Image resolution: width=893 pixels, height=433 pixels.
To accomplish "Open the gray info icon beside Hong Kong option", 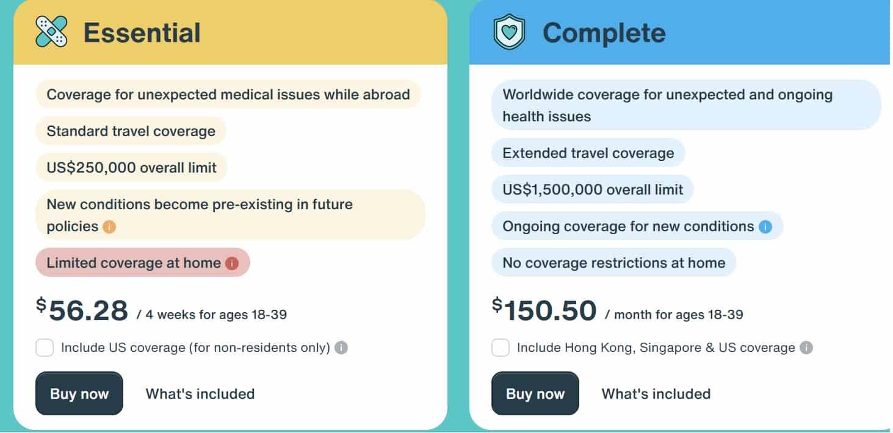I will coord(806,348).
